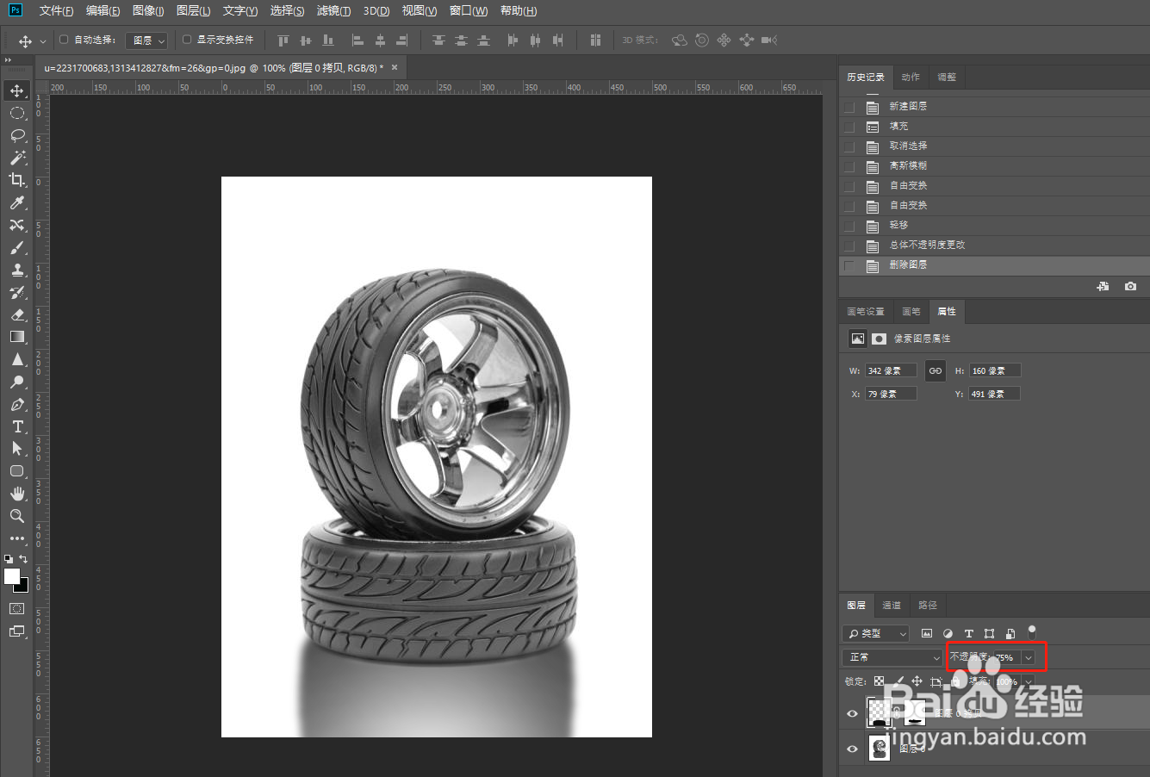Open the auto-select 图层 dropdown
Viewport: 1150px width, 777px height.
tap(147, 40)
